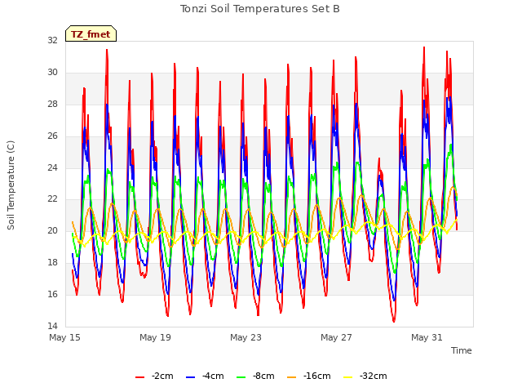Click the May 19 x-axis tick label
The image size is (522, 392).
(x=156, y=337)
